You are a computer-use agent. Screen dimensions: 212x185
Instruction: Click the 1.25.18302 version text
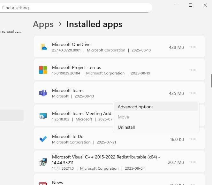click(61, 119)
